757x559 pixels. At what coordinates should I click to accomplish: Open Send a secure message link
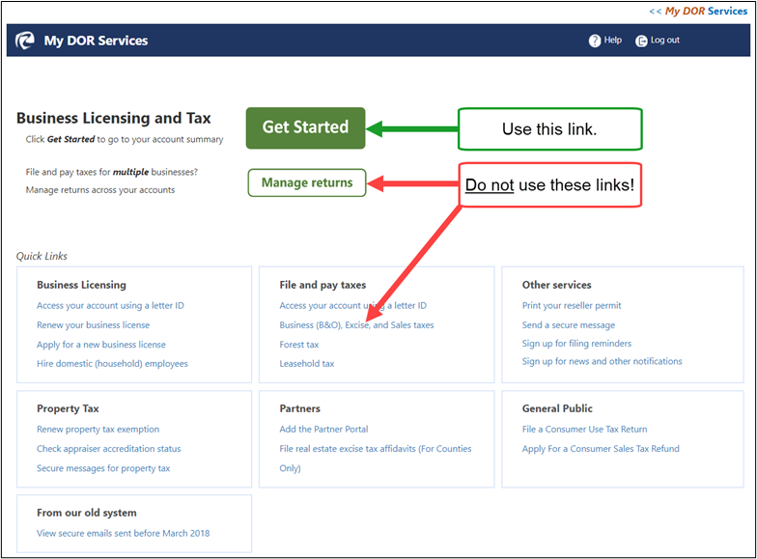(568, 324)
